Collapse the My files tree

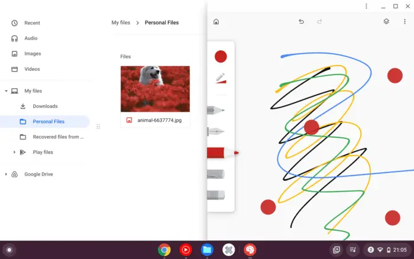coord(6,91)
